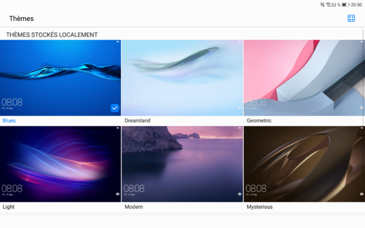
Task: Click the Thèmes page title
Action: point(21,19)
